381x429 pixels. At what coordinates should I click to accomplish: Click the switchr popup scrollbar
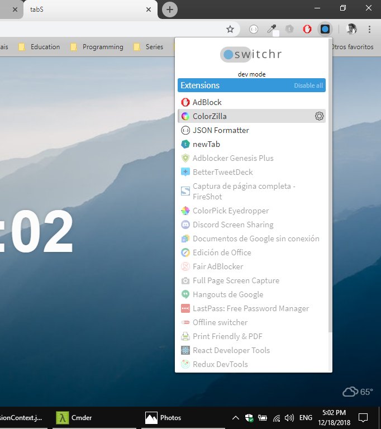pyautogui.click(x=330, y=186)
